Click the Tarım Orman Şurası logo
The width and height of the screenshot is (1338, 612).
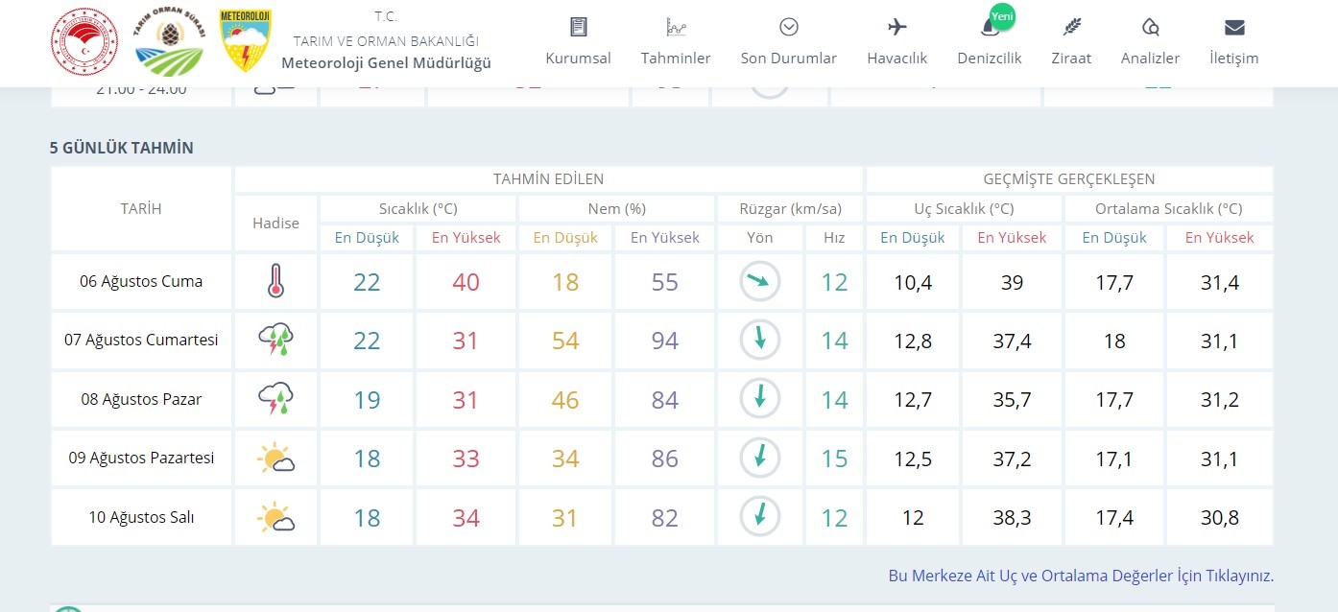[x=169, y=44]
